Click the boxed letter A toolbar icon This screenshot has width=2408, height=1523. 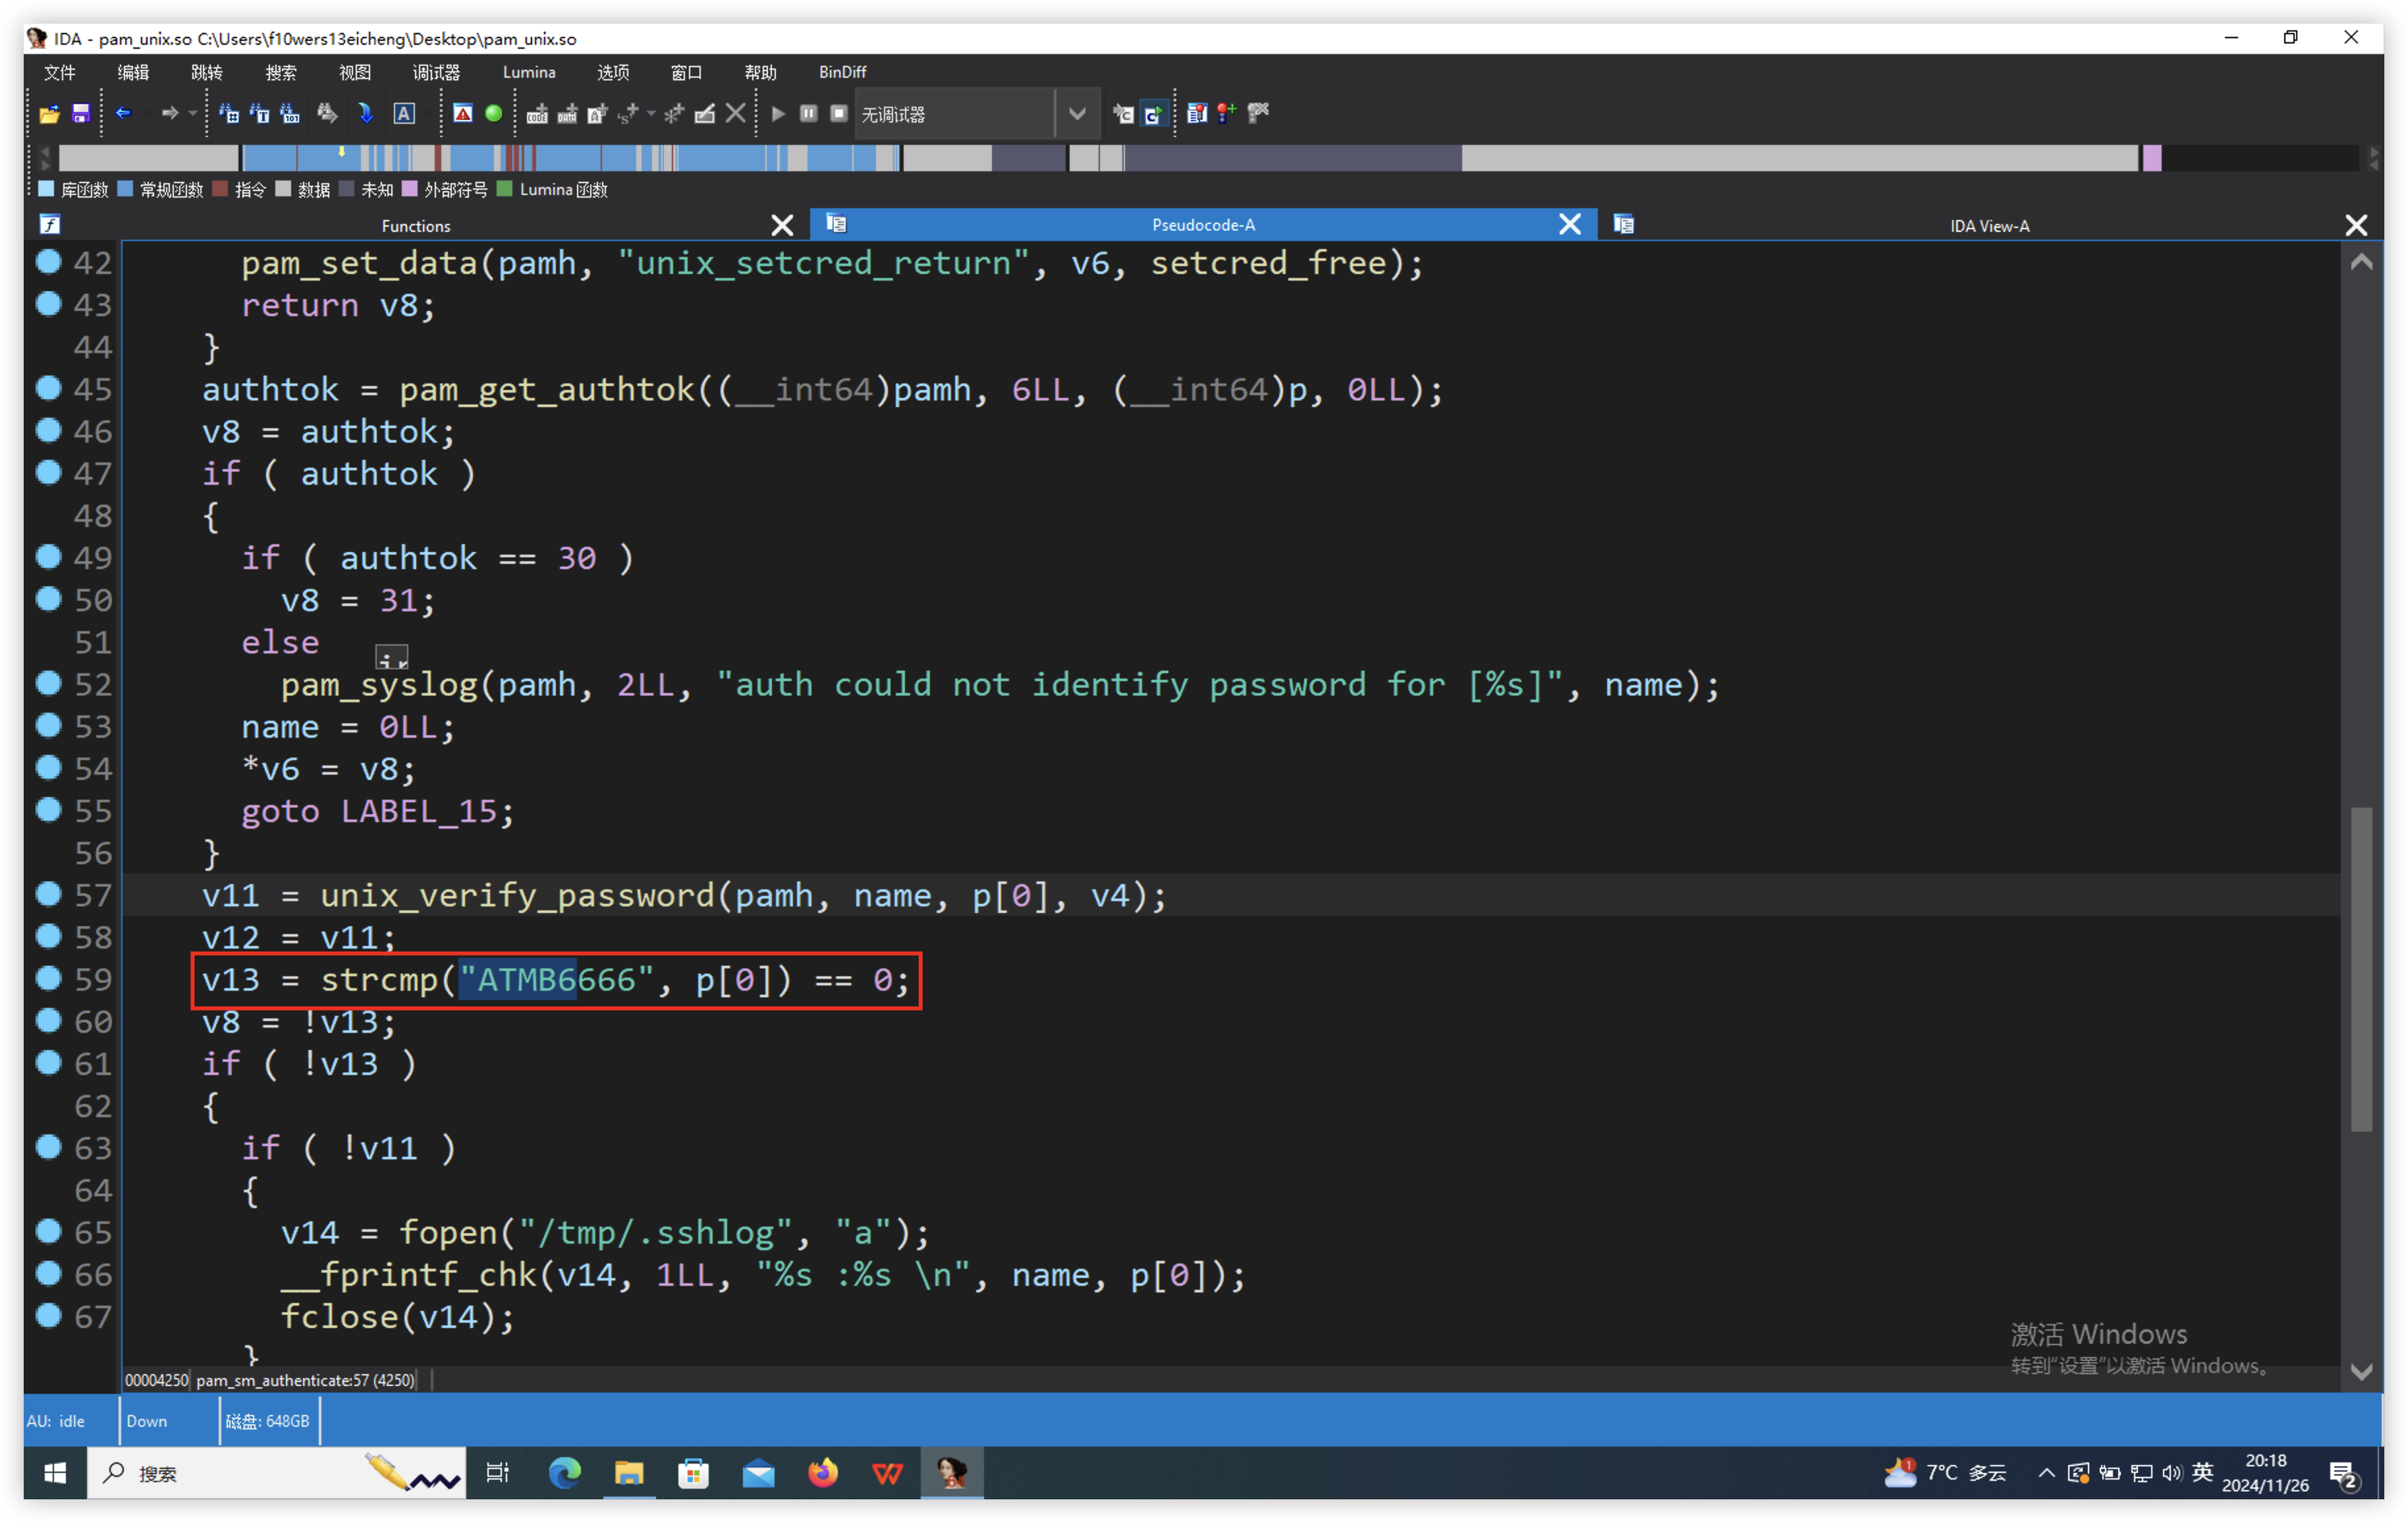[x=404, y=114]
